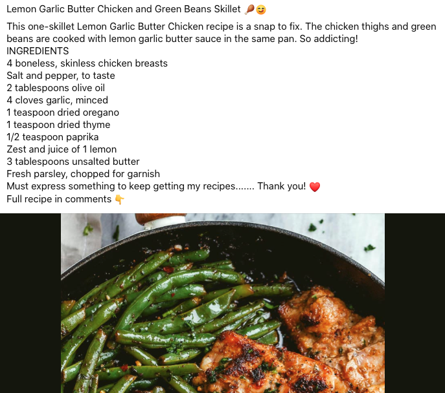This screenshot has height=393, width=445.
Task: Click the INGREDIENTS heading text
Action: click(38, 51)
